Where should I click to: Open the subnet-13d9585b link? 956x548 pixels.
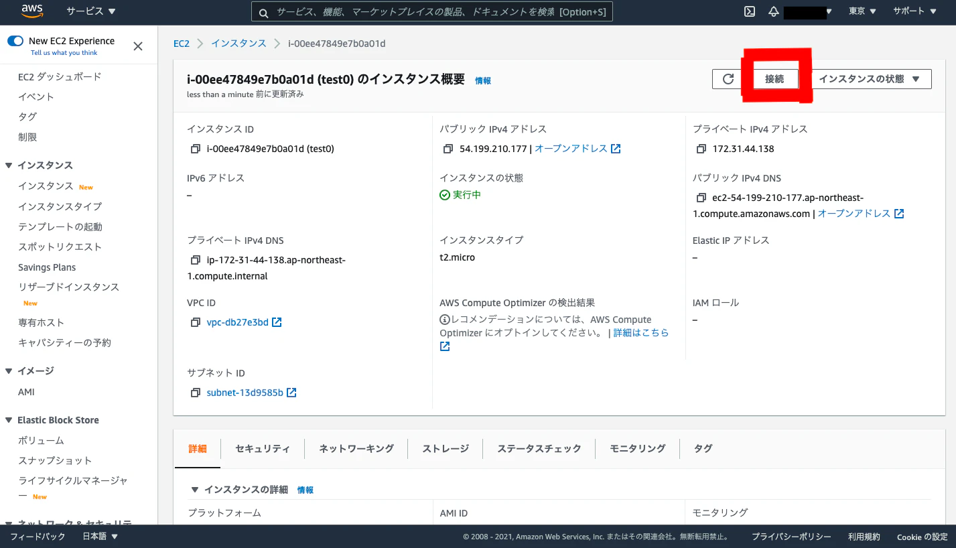coord(245,393)
